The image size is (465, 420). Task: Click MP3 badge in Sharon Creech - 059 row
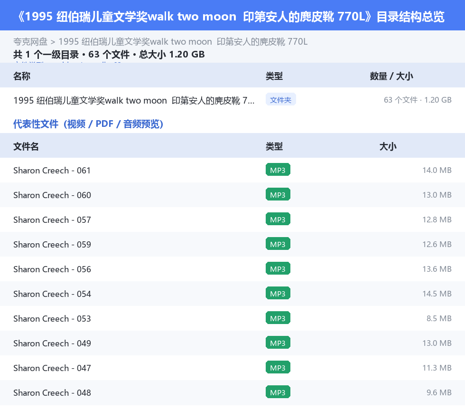click(278, 244)
